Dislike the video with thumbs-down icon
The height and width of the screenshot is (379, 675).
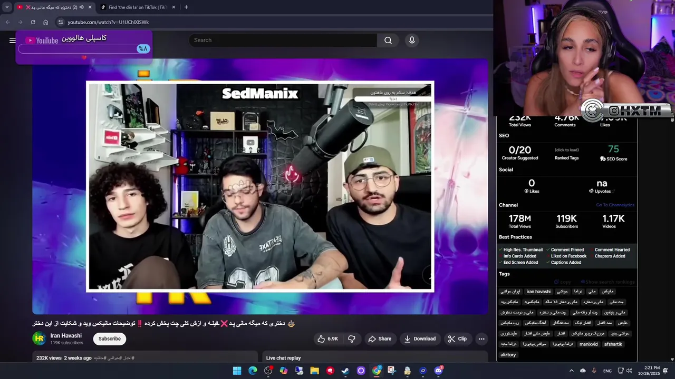tap(352, 339)
